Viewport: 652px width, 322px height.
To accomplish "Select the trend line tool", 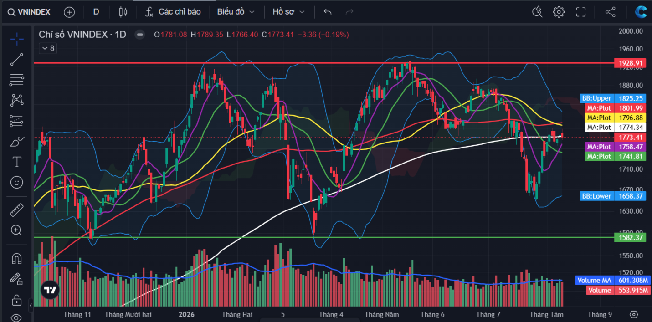I will [x=17, y=59].
